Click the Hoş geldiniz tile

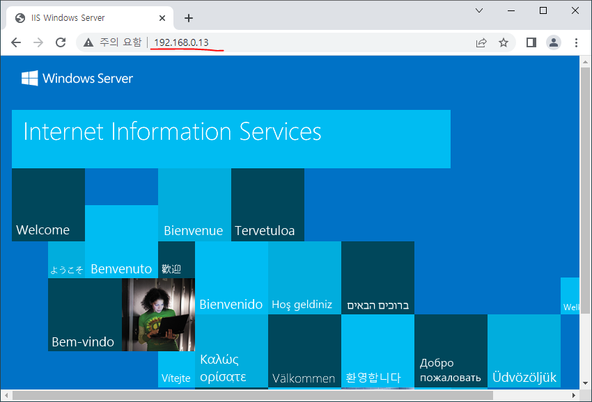[304, 278]
